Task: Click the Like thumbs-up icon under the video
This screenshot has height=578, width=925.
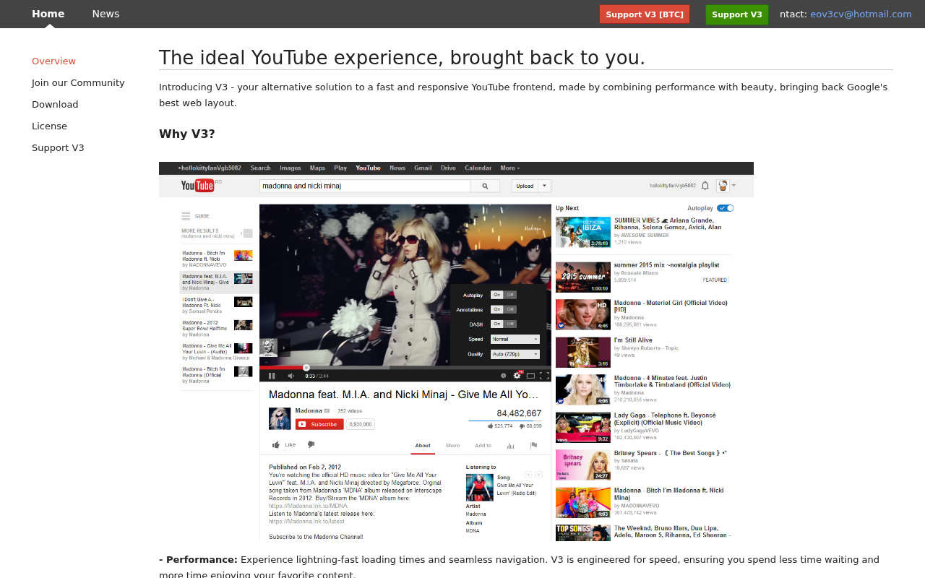Action: pyautogui.click(x=275, y=445)
